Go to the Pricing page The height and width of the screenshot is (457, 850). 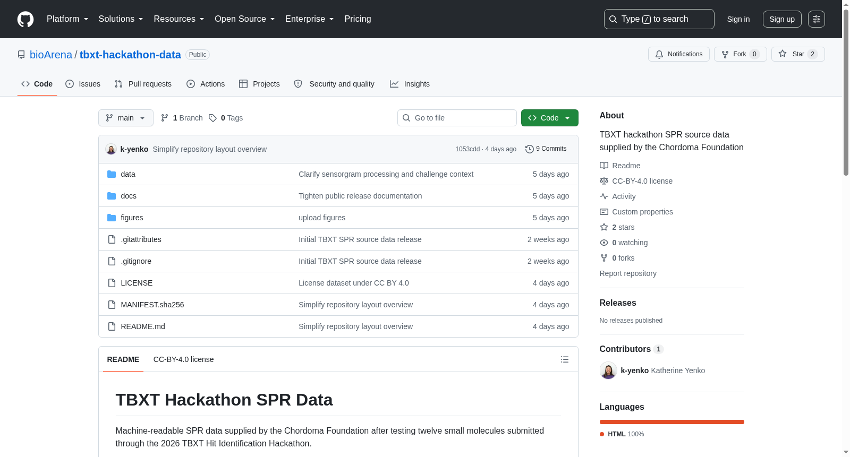pos(358,19)
